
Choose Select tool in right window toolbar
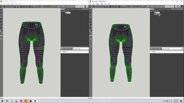[x=105, y=7]
